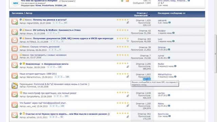Click envelope icon of 'Как поговорить с живым человеком'
The image size is (217, 122).
(x=15, y=57)
